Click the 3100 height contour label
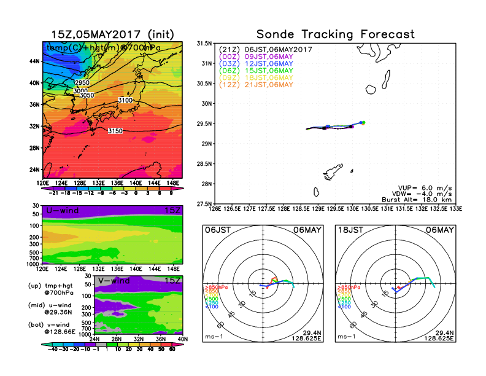The height and width of the screenshot is (376, 486). tap(125, 100)
